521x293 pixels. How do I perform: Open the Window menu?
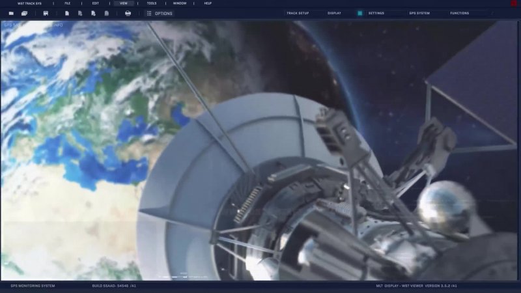click(x=180, y=3)
